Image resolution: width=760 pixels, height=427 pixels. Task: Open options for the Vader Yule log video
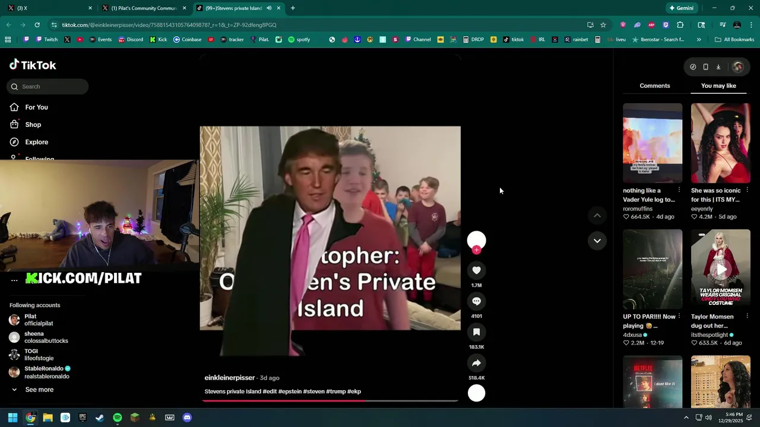[679, 190]
